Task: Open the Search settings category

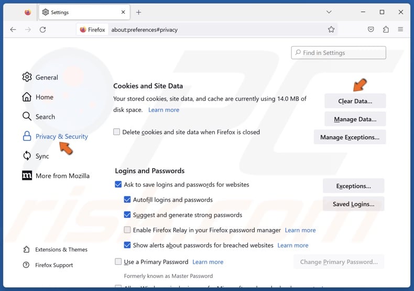Action: coord(39,117)
